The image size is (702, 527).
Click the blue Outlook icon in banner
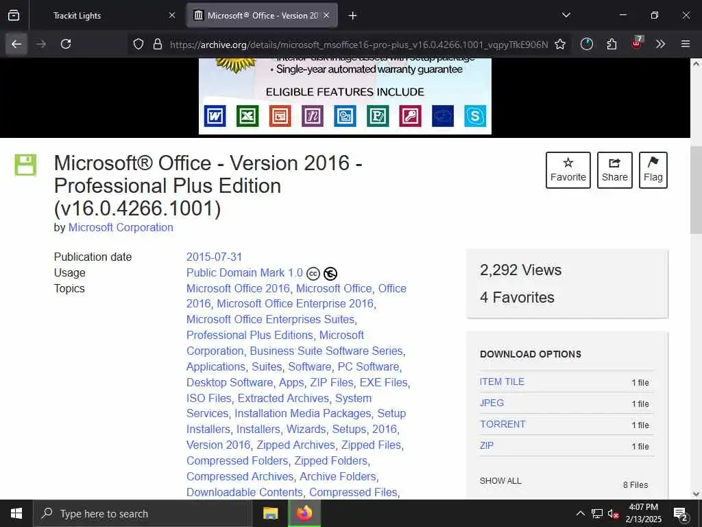346,116
